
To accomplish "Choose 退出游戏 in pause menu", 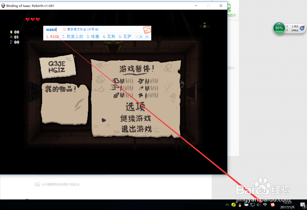I will click(137, 129).
